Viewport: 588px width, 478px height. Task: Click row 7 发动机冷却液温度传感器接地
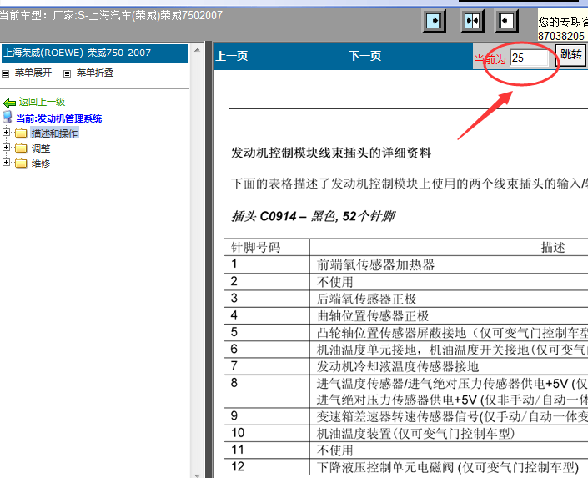click(398, 366)
